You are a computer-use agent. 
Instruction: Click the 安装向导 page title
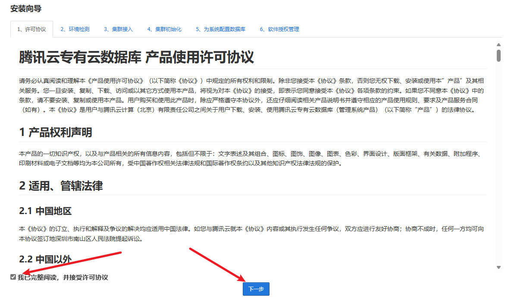point(26,9)
